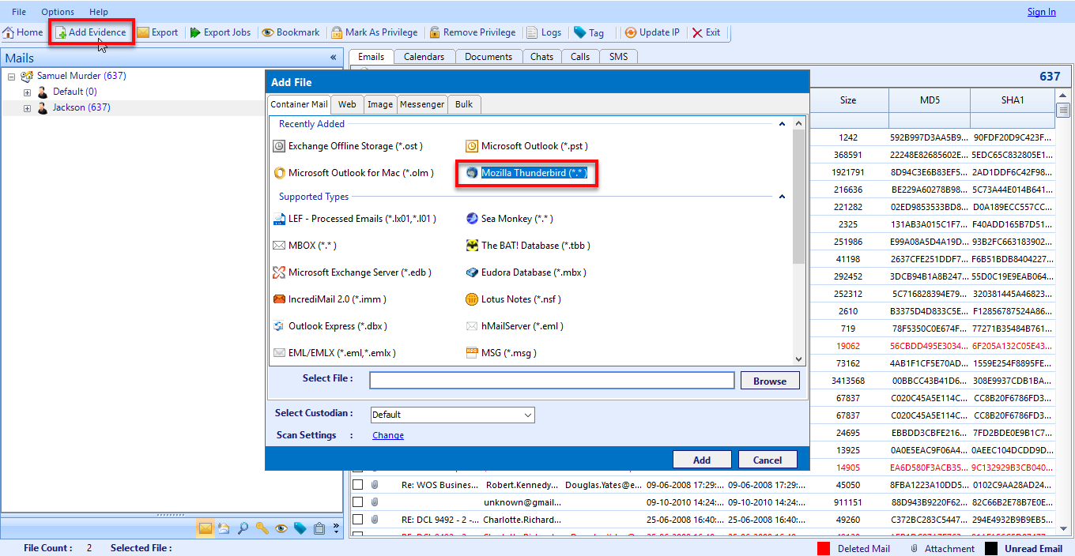Open the Help menu
Viewport: 1075px width, 556px height.
[99, 12]
